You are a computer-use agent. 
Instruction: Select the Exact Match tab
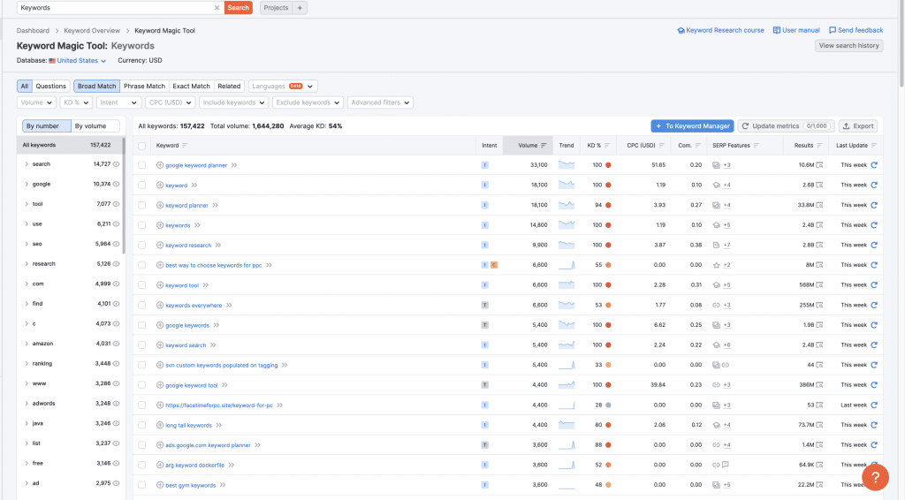tap(191, 86)
